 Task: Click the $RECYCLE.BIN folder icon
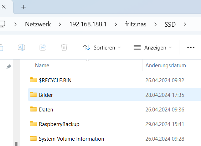(33, 80)
